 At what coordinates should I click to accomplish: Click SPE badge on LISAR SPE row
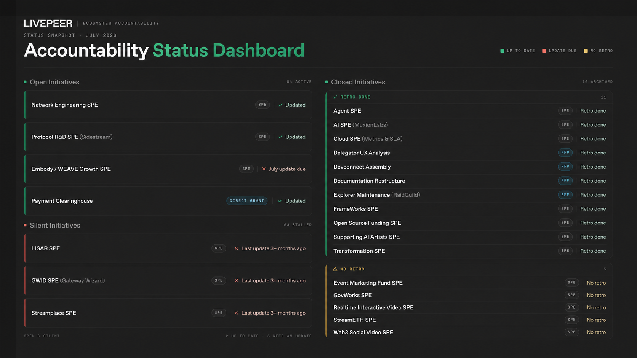[219, 248]
